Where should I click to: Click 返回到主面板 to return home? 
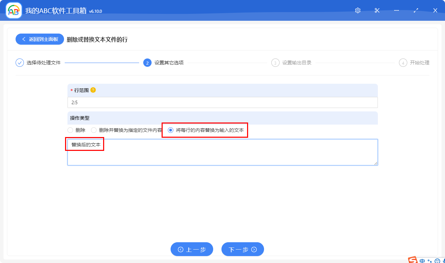(x=39, y=39)
